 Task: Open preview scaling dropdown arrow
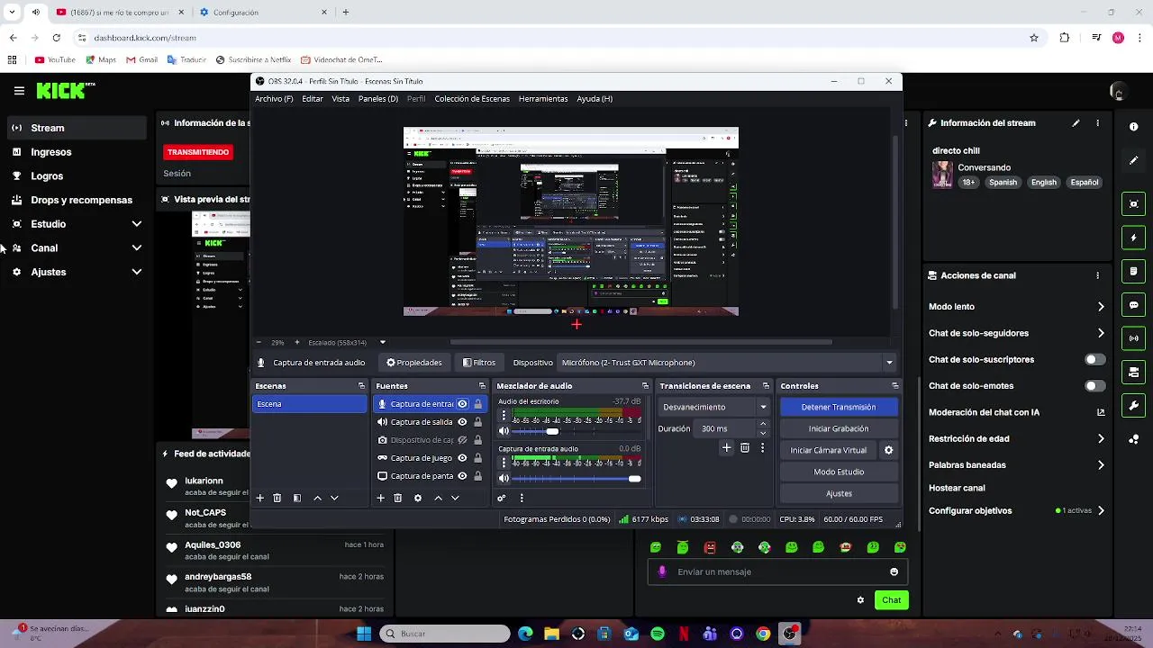[383, 342]
